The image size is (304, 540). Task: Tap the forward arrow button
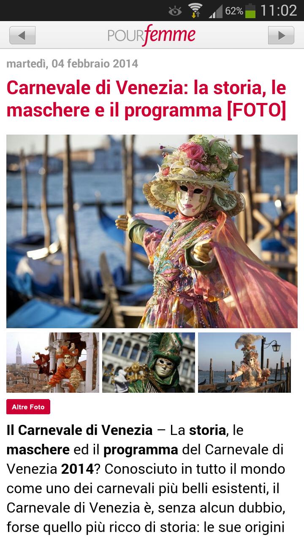281,35
